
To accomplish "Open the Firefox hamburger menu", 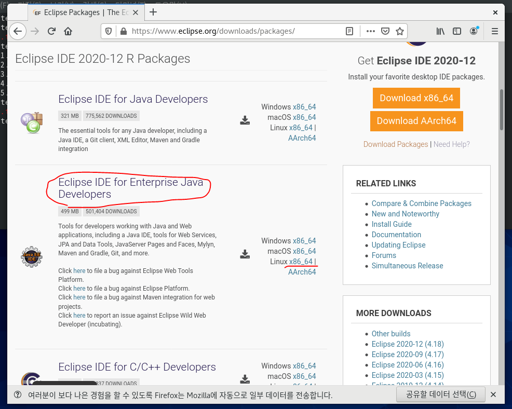I will [495, 31].
